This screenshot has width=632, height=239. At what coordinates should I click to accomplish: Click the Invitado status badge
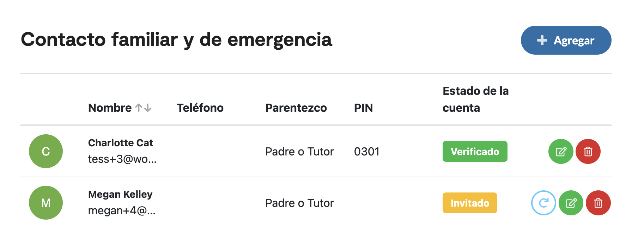pos(470,203)
